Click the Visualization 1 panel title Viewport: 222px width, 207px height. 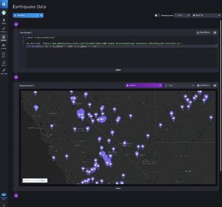(26, 86)
